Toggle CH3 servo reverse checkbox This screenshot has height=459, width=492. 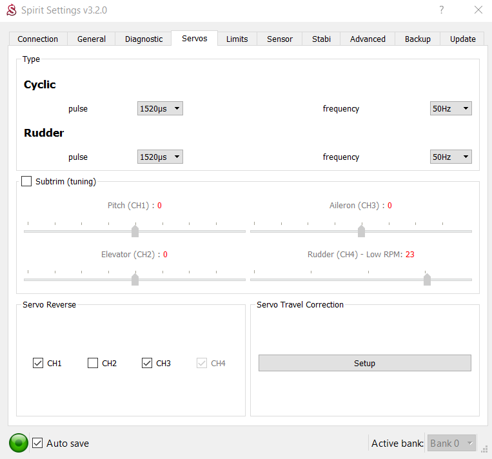pyautogui.click(x=147, y=363)
